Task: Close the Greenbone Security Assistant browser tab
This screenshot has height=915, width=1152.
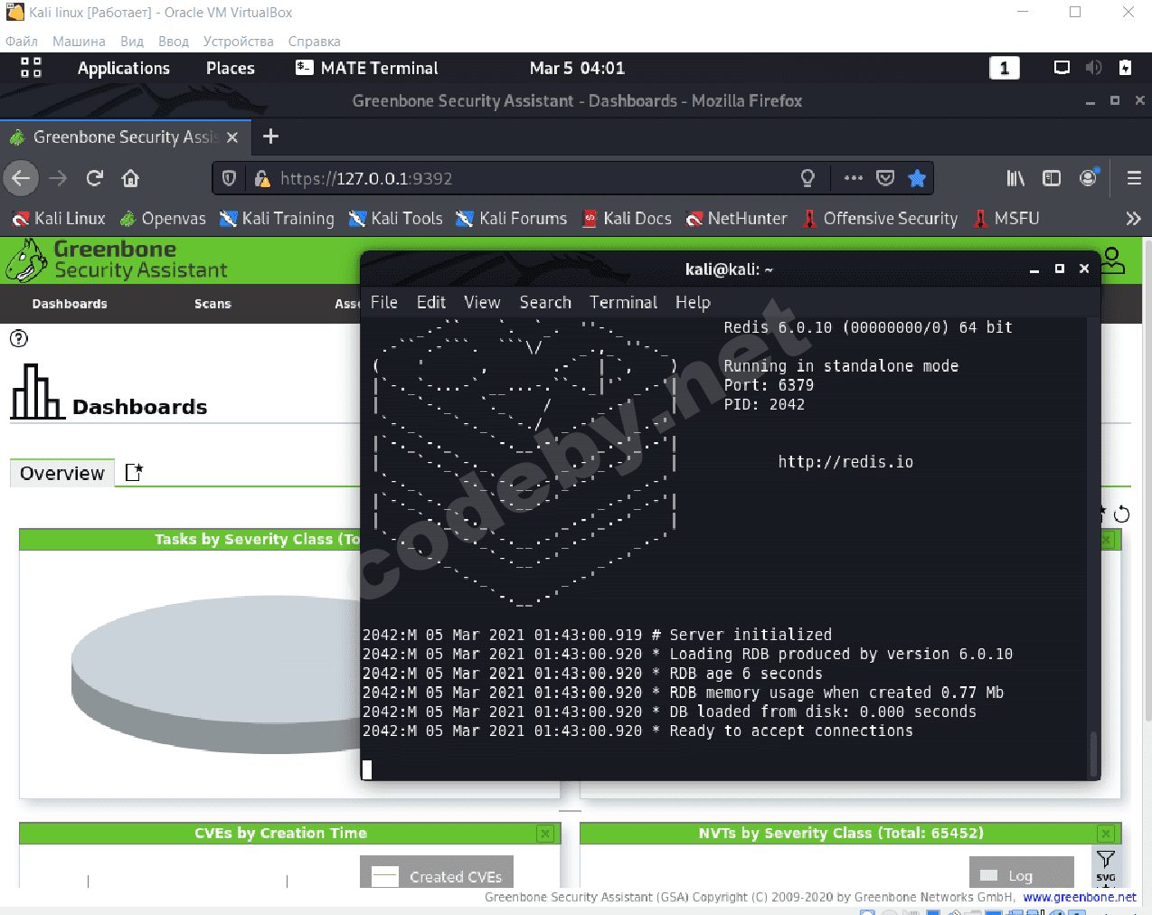Action: point(232,137)
